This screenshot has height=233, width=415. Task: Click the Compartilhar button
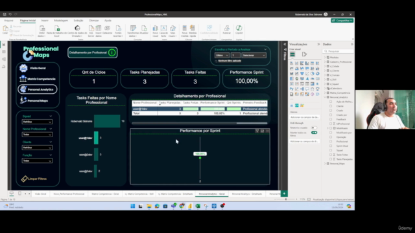342,20
